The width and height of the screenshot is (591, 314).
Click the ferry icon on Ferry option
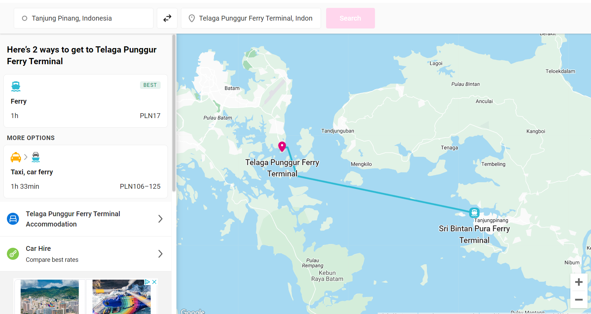pos(16,86)
